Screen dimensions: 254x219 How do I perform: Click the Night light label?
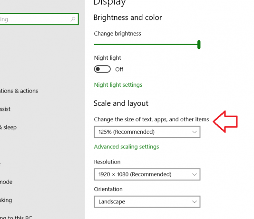click(x=107, y=58)
